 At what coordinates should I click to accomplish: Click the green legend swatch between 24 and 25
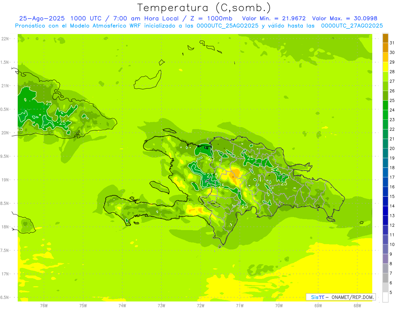click(x=385, y=105)
